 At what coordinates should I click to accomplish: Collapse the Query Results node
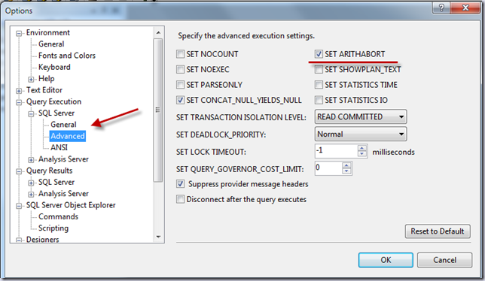(x=19, y=171)
